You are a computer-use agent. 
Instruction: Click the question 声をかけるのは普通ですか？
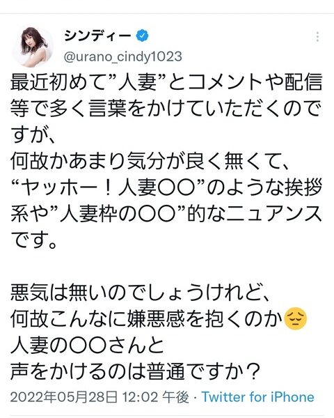click(135, 371)
